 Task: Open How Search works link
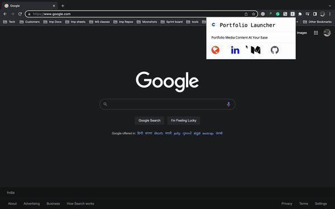tap(80, 203)
